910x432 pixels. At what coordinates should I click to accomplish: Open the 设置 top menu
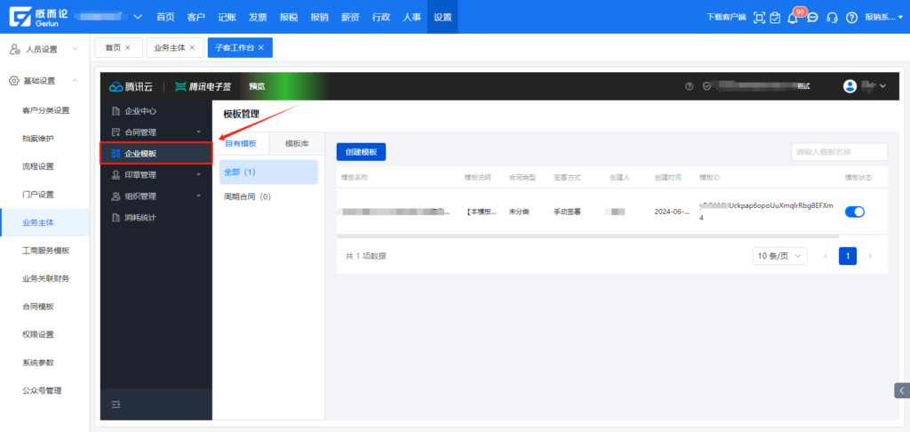pos(443,17)
